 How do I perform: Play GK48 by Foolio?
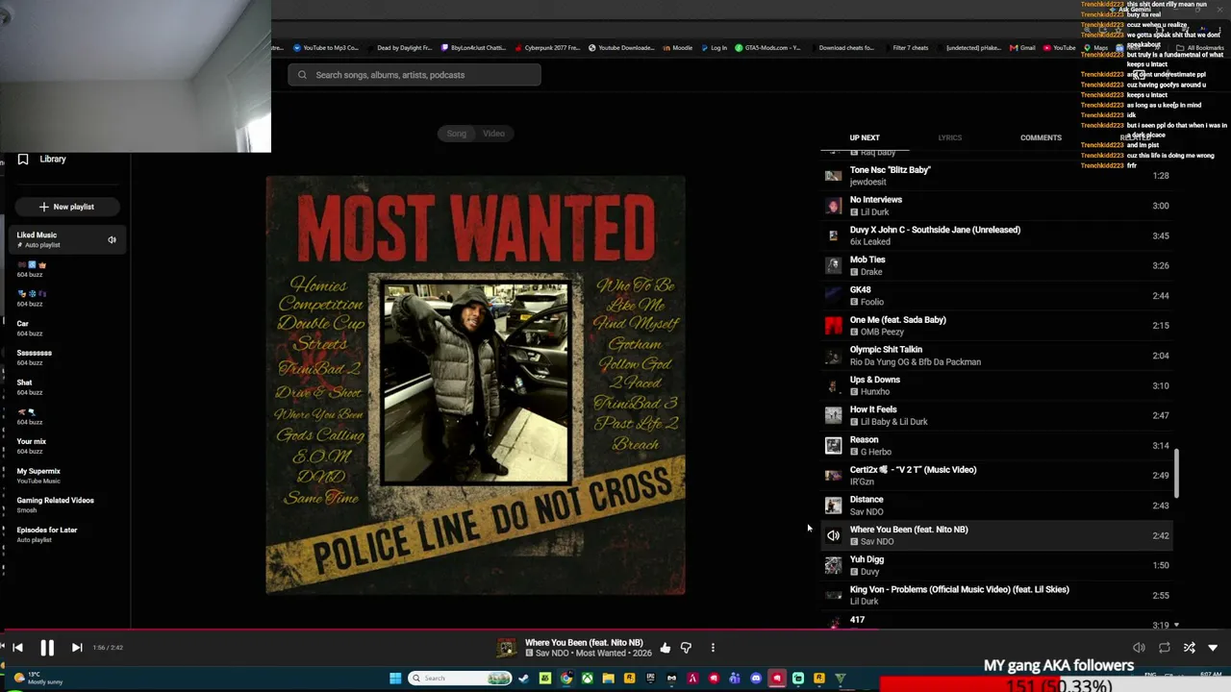996,295
